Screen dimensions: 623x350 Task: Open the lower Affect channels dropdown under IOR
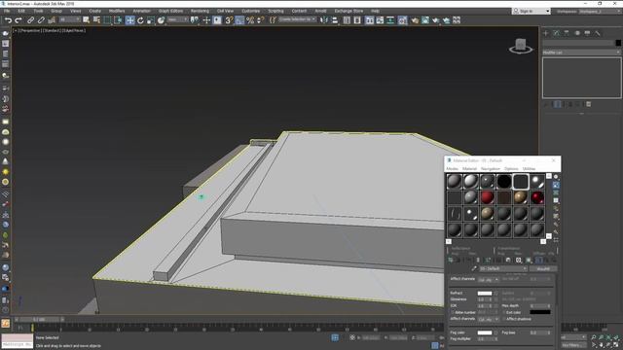[489, 319]
